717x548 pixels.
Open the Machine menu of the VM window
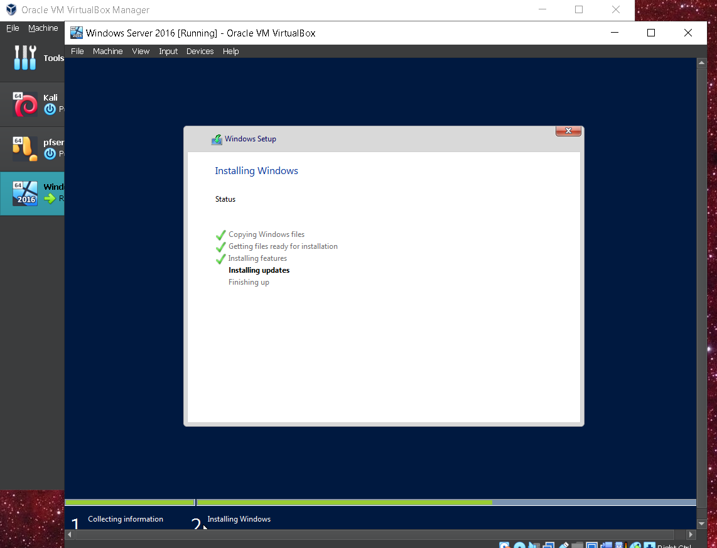point(107,51)
